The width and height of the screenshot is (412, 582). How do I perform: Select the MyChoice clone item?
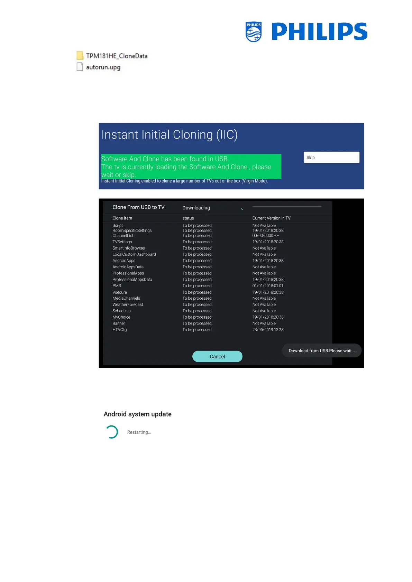[121, 317]
